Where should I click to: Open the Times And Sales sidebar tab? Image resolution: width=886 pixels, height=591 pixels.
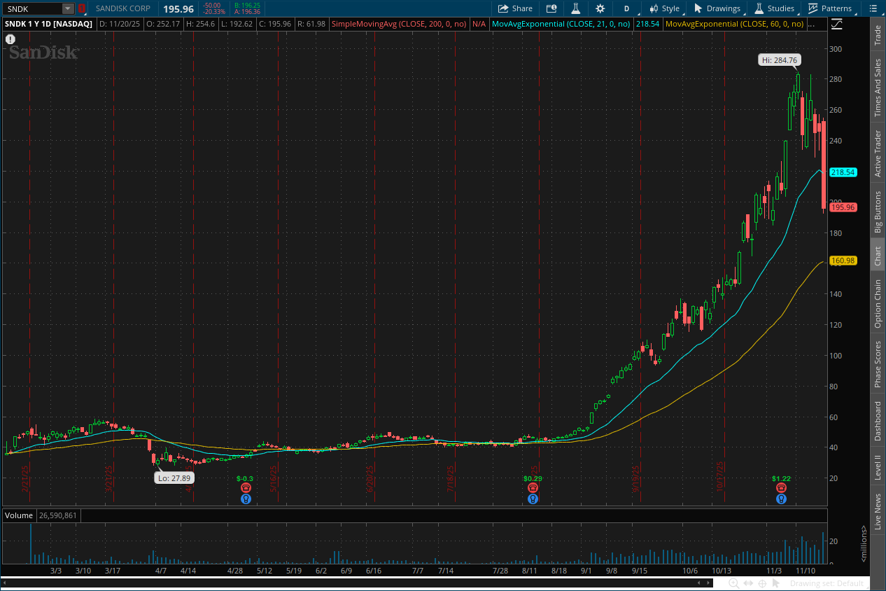[878, 88]
